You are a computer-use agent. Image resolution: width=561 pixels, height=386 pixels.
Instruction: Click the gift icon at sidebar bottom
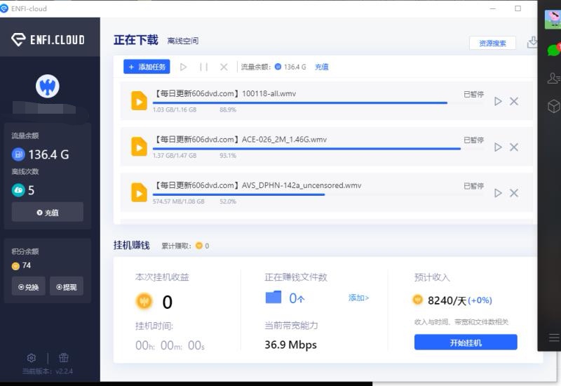coord(64,357)
